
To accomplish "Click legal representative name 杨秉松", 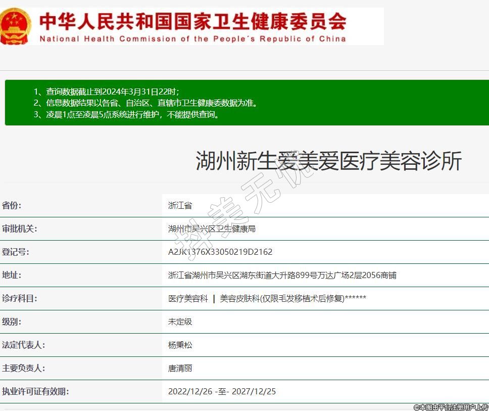I will [180, 345].
